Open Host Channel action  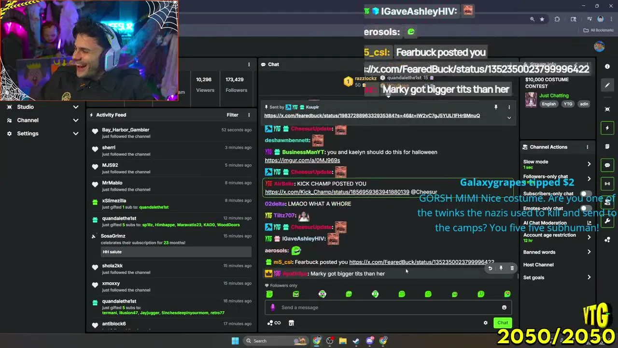[x=538, y=265]
